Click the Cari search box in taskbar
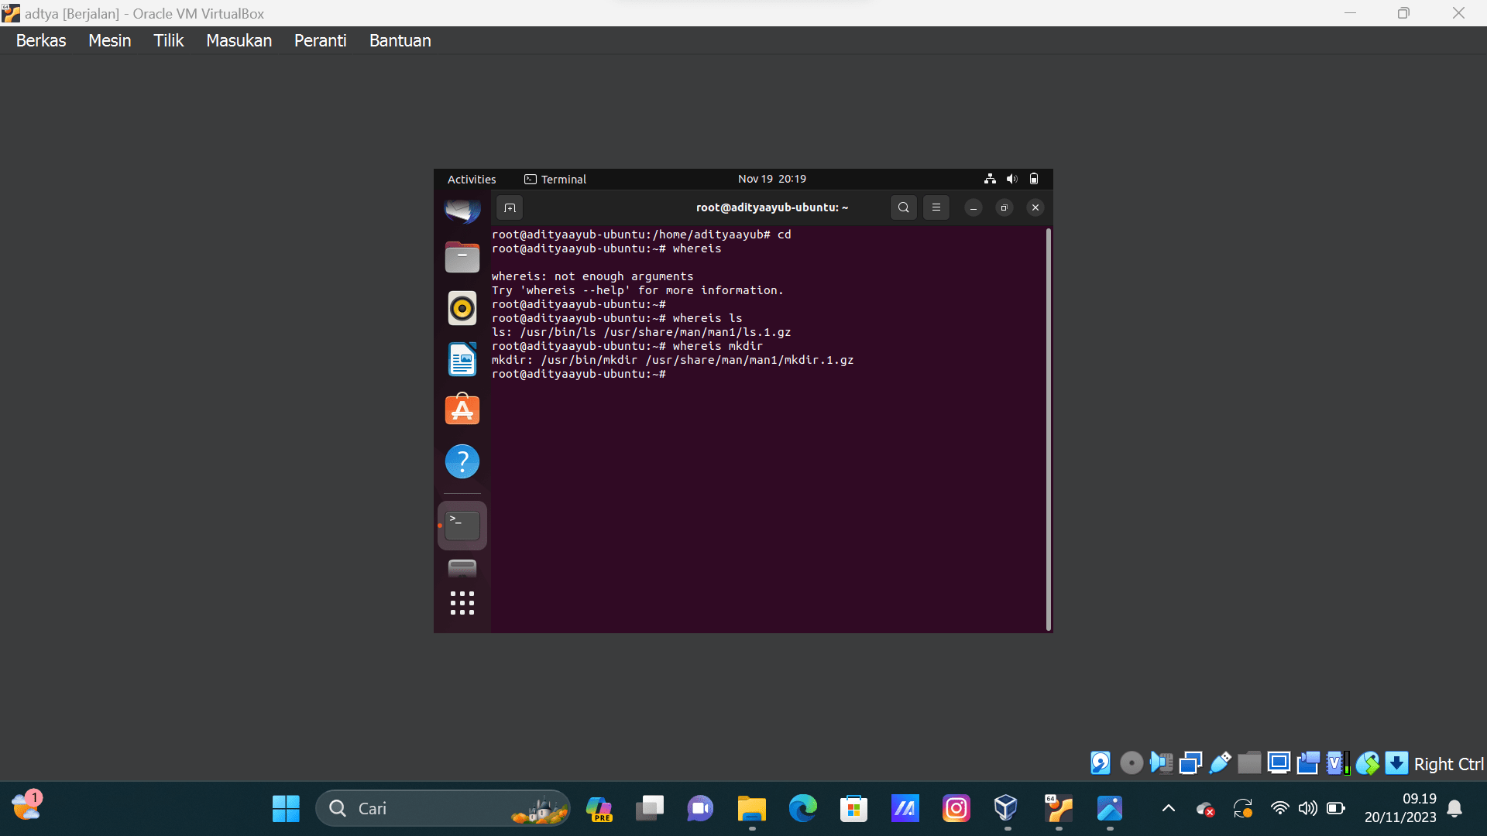 443,809
